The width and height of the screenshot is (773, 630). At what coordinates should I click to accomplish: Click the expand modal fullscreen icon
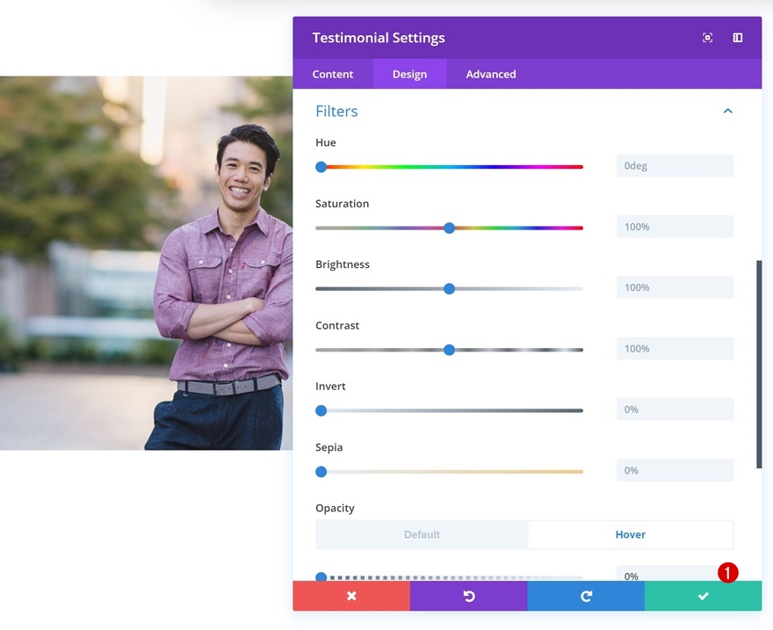707,38
